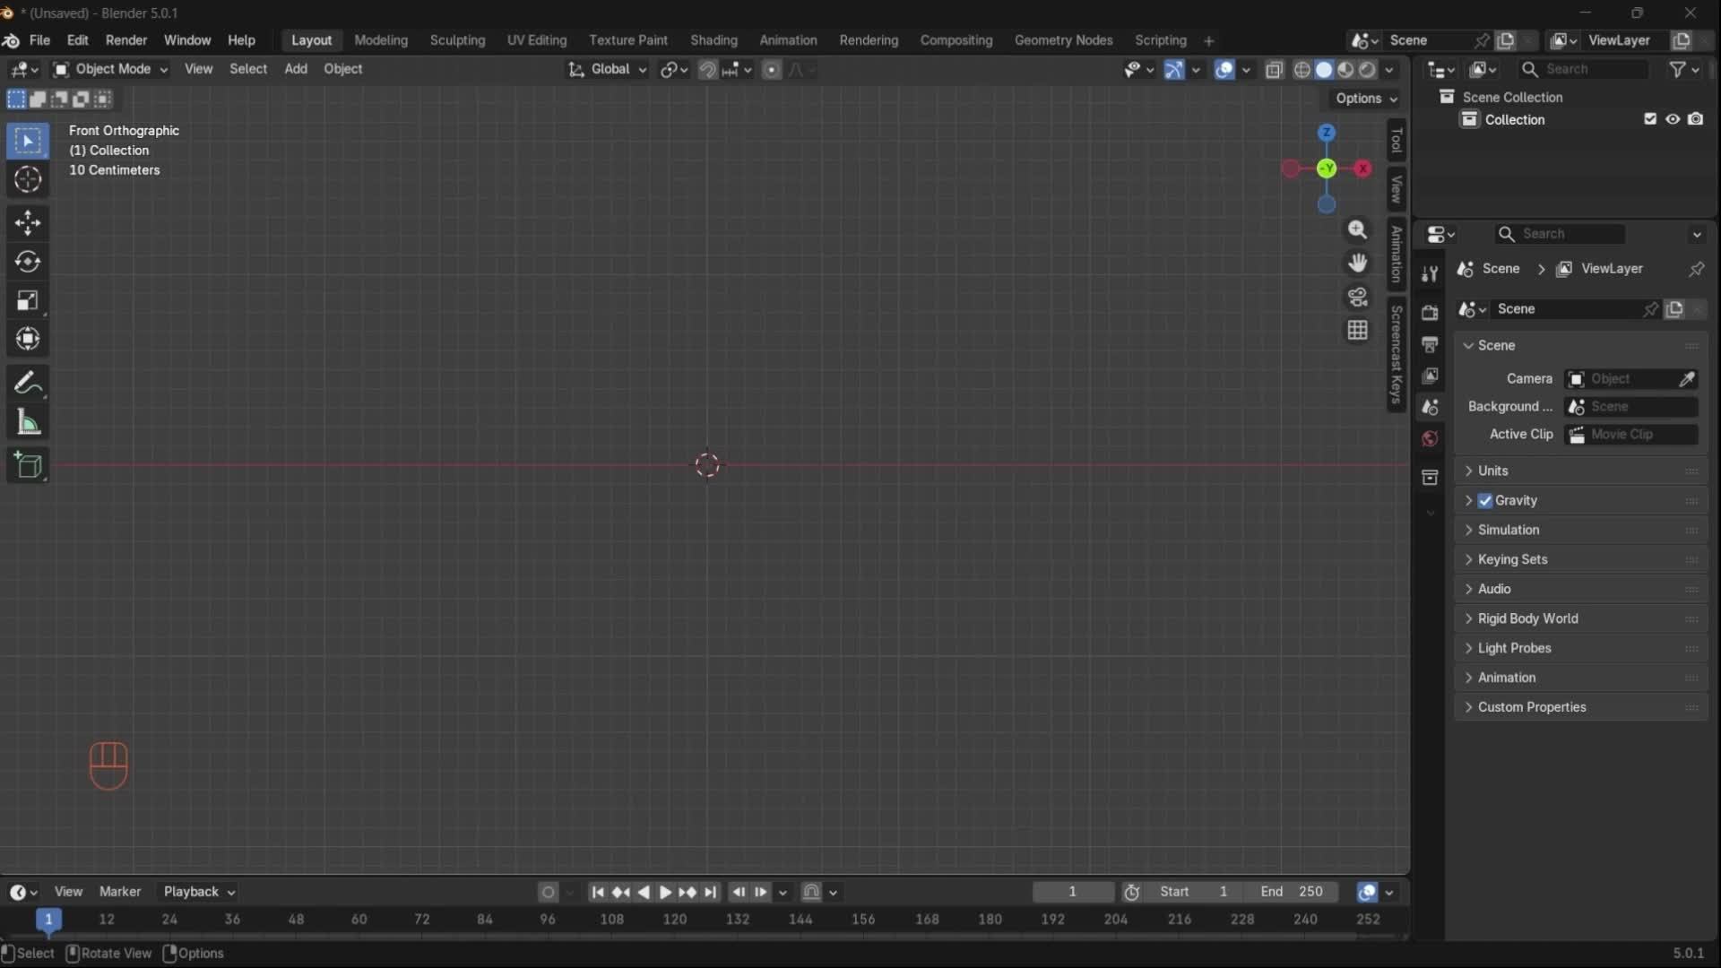1721x968 pixels.
Task: Open the Render menu
Action: click(125, 40)
